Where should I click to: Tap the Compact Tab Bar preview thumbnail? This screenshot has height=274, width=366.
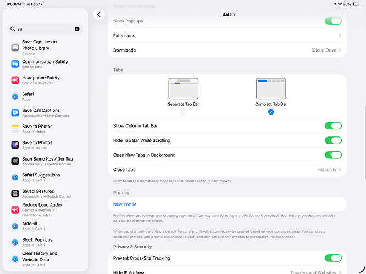(271, 89)
